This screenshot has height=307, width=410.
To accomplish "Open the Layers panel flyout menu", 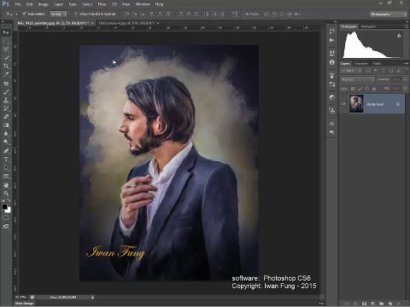I will pos(406,63).
